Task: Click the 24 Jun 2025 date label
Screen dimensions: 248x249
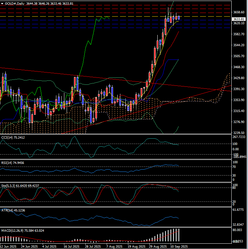Action: (29, 247)
